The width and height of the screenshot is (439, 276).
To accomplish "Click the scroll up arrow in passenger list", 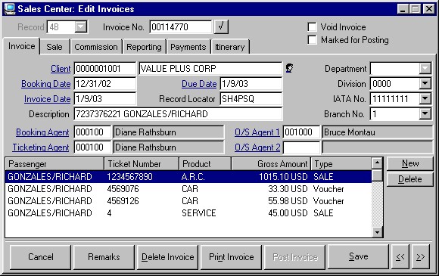I will (x=377, y=163).
